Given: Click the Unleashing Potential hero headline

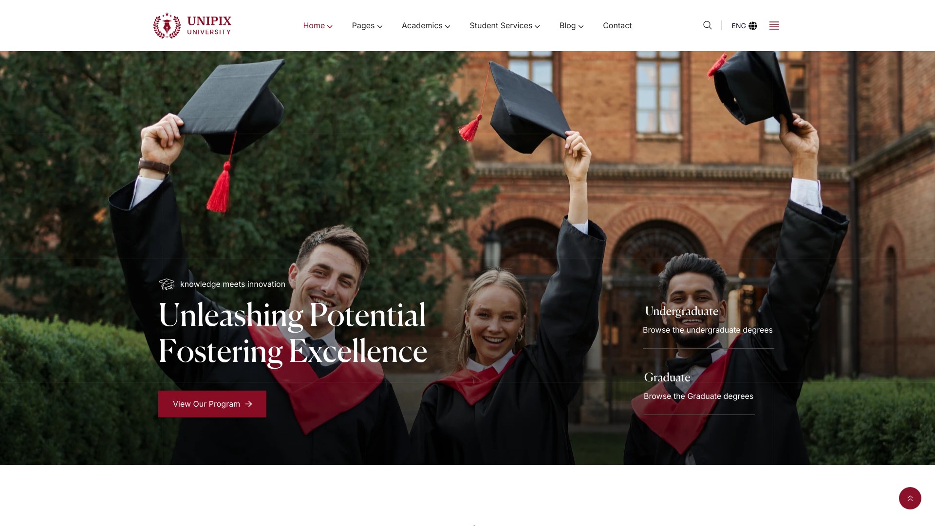Looking at the screenshot, I should (x=293, y=333).
